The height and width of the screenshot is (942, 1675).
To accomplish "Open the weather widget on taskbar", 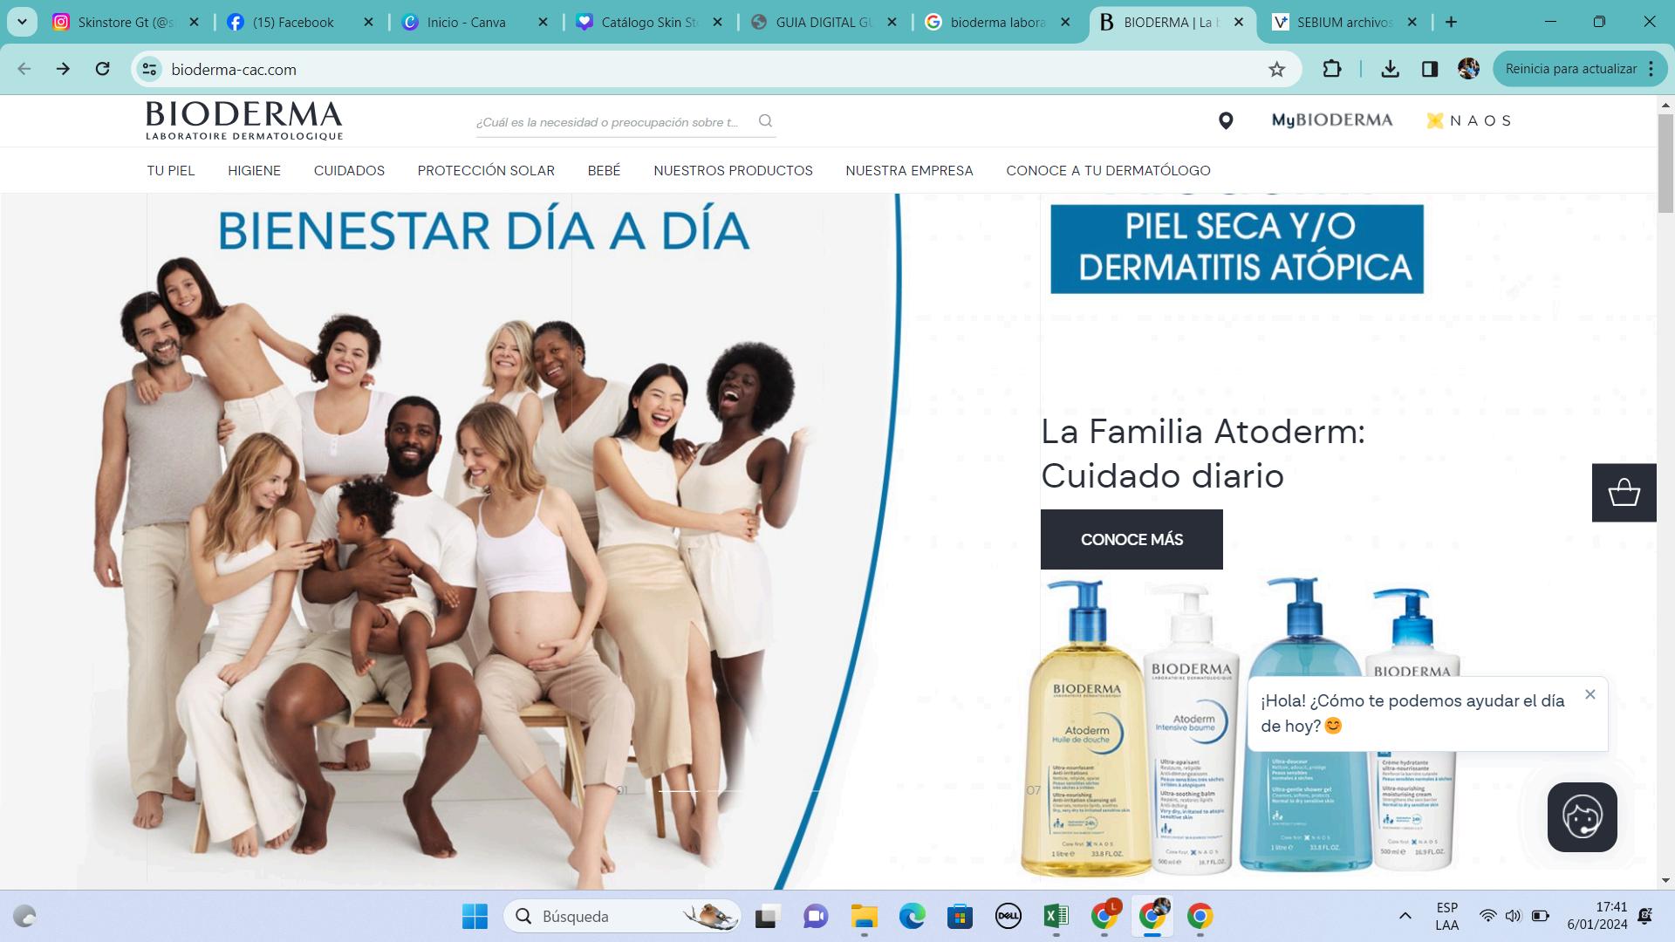I will (24, 916).
